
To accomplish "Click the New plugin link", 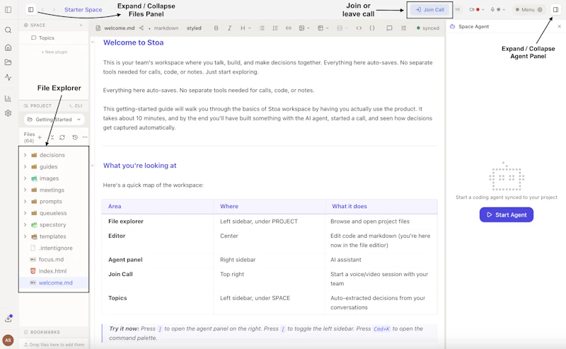I will click(54, 52).
